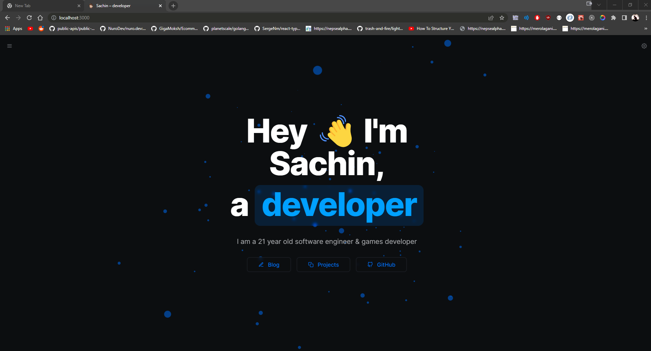Click the AdBlock stop-hand extension icon
Image resolution: width=651 pixels, height=351 pixels.
tap(537, 17)
